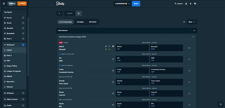
Task: Open stream icon for Astralis match
Action: point(113,82)
